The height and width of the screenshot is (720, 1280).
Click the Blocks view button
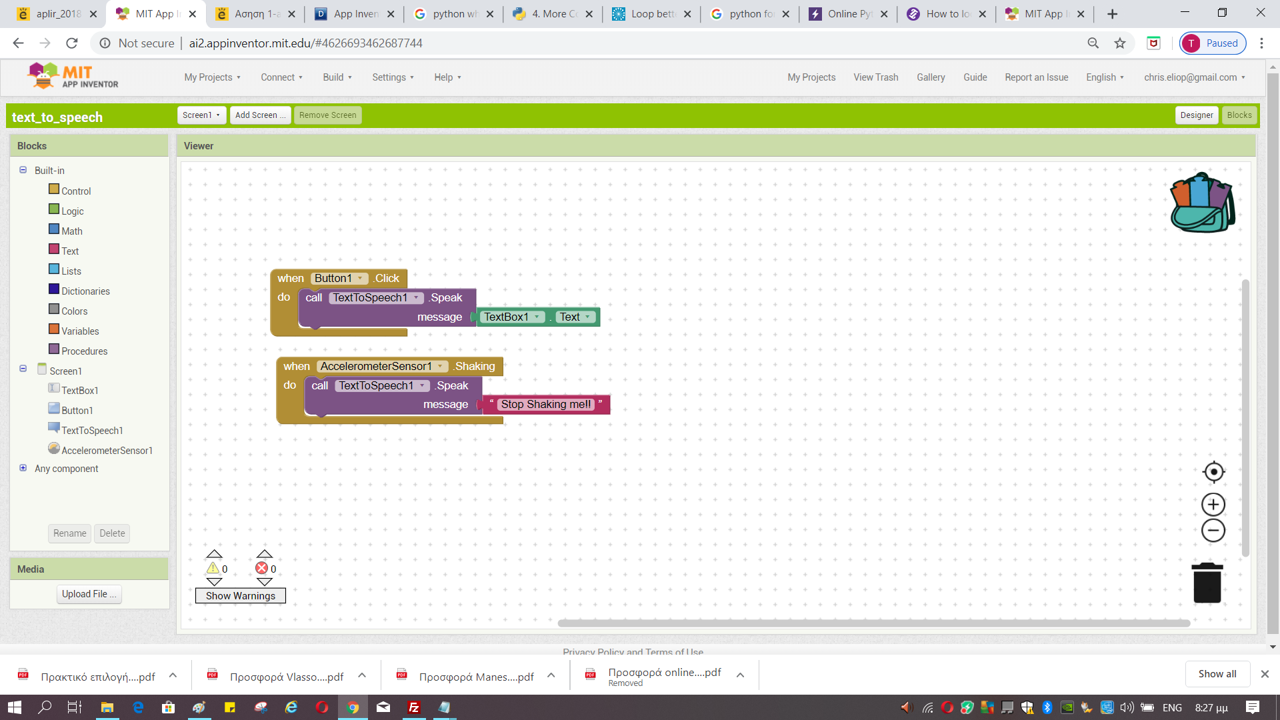coord(1239,115)
